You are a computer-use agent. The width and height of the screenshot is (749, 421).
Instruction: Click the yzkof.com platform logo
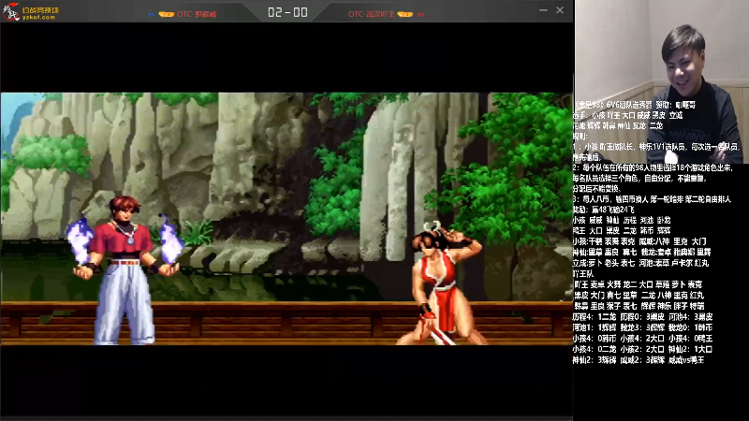point(32,11)
